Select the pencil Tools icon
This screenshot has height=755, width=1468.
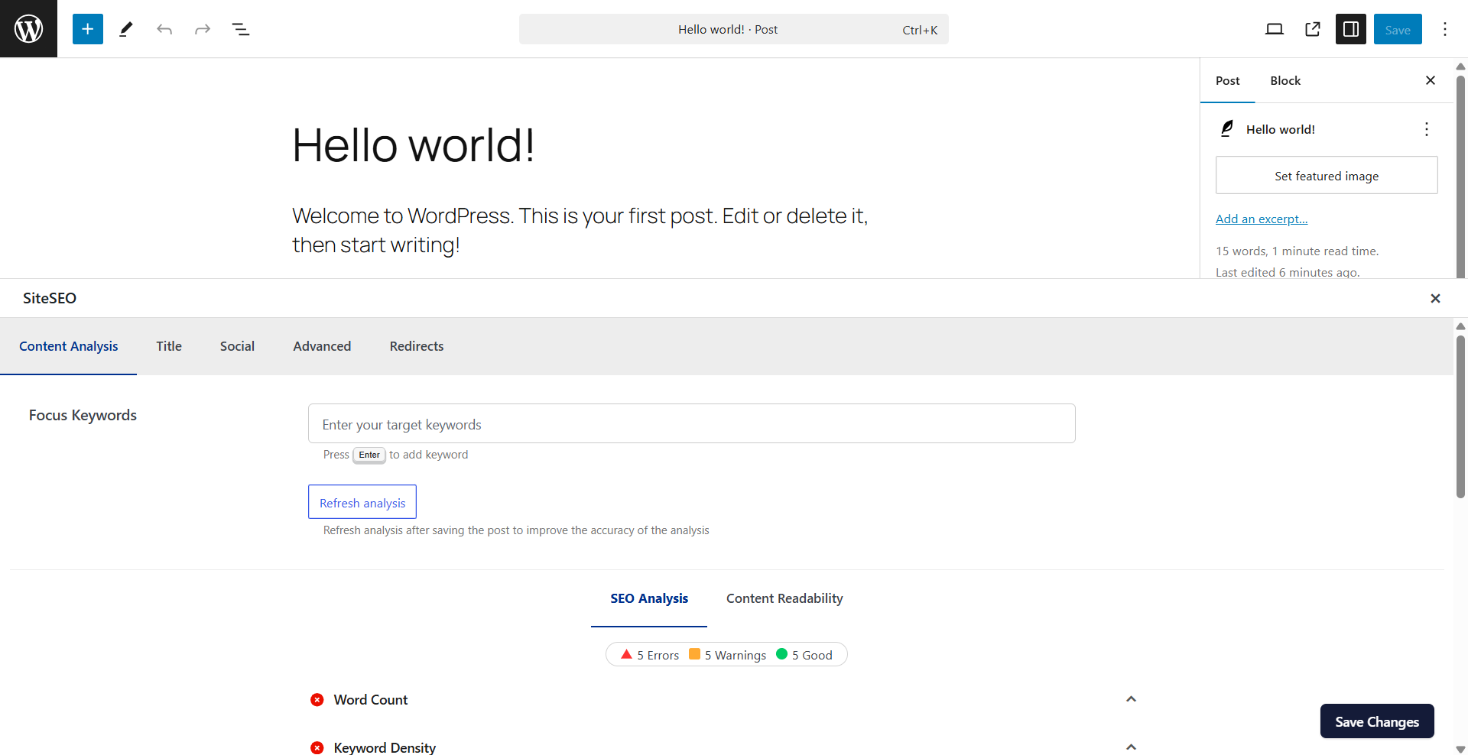(x=126, y=29)
